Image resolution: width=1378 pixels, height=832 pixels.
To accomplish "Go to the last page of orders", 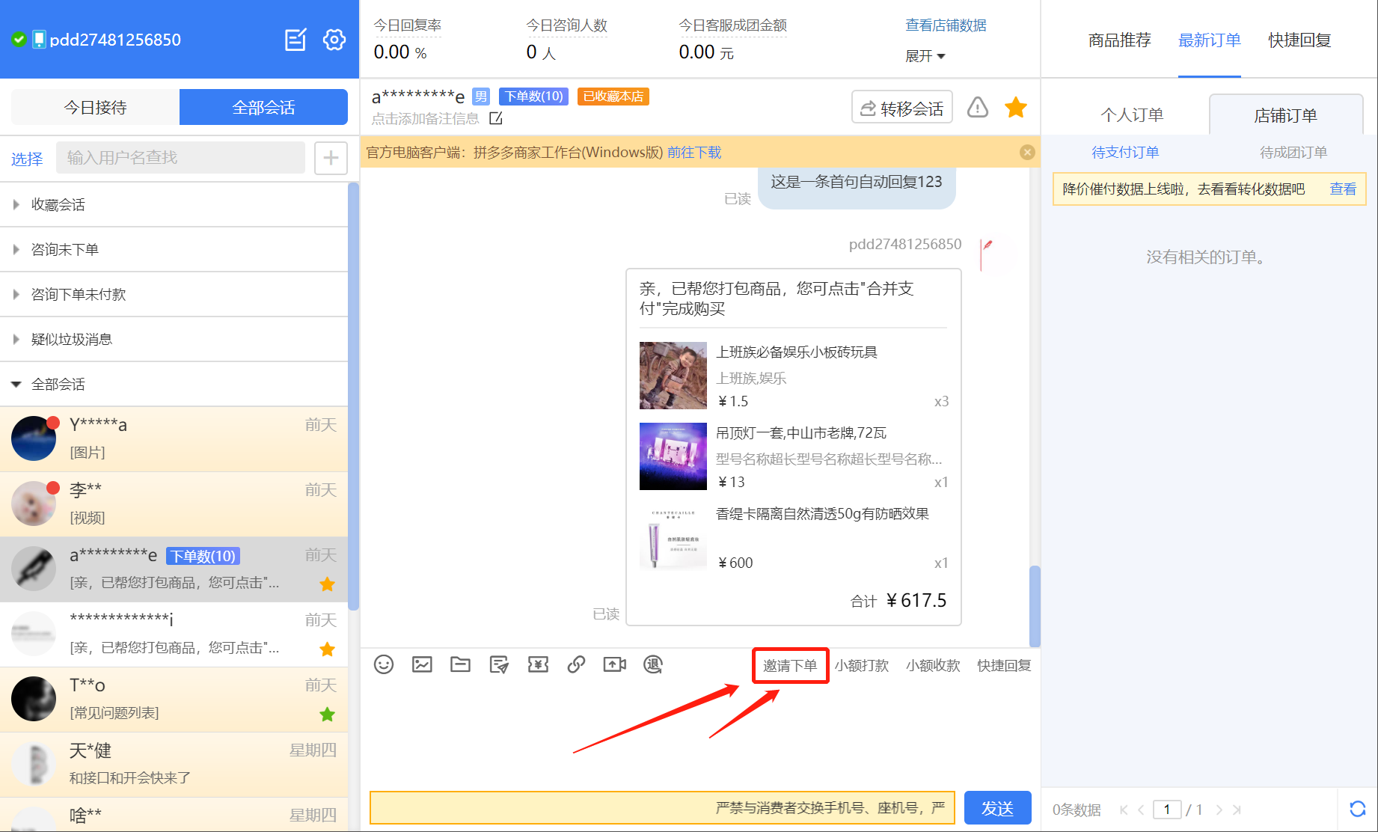I will (1237, 810).
